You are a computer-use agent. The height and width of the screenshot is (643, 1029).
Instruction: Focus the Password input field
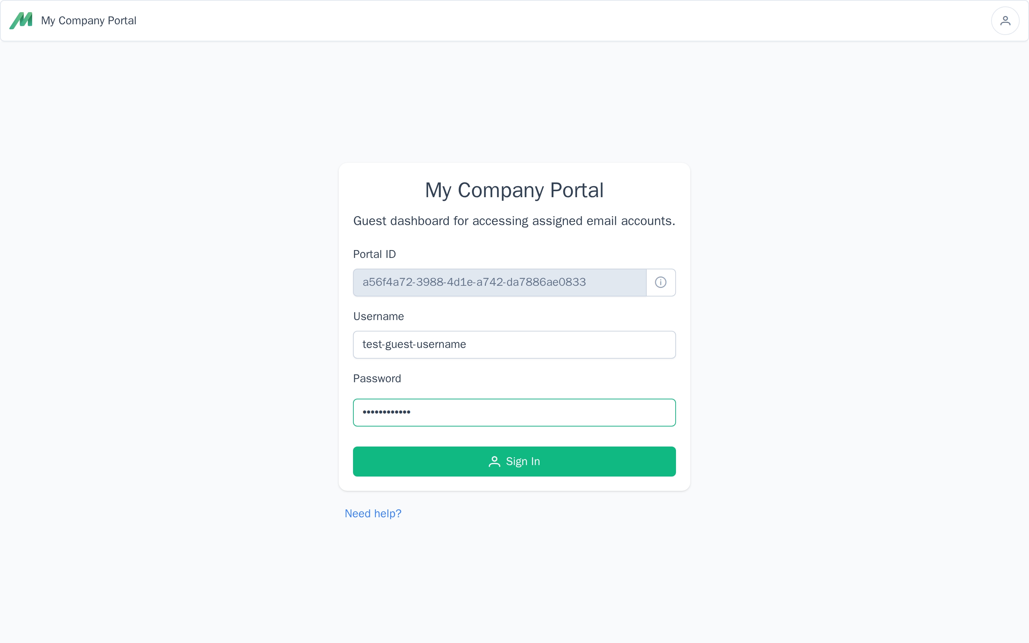click(x=514, y=412)
